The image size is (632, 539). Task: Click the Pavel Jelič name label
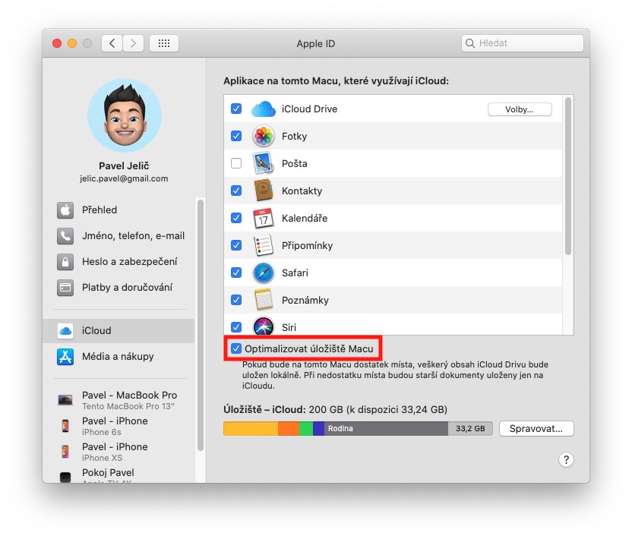[124, 165]
